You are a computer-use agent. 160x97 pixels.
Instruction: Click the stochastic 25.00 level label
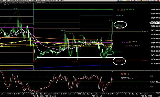coord(152,76)
